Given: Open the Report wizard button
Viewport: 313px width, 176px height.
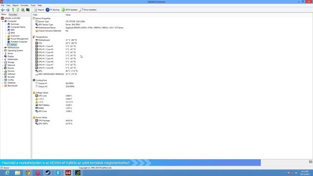Looking at the screenshot, I should pos(39,10).
